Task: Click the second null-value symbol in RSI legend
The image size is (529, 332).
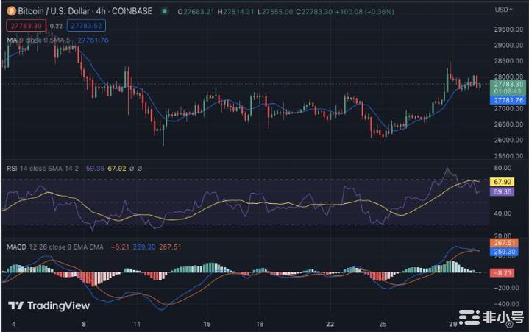Action: 140,167
